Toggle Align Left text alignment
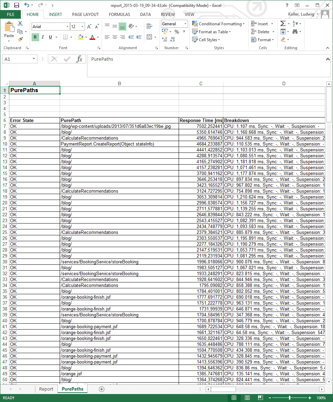333x402 pixels. pos(107,37)
